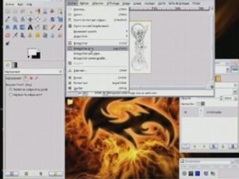Select the Perspective tool

point(15,27)
